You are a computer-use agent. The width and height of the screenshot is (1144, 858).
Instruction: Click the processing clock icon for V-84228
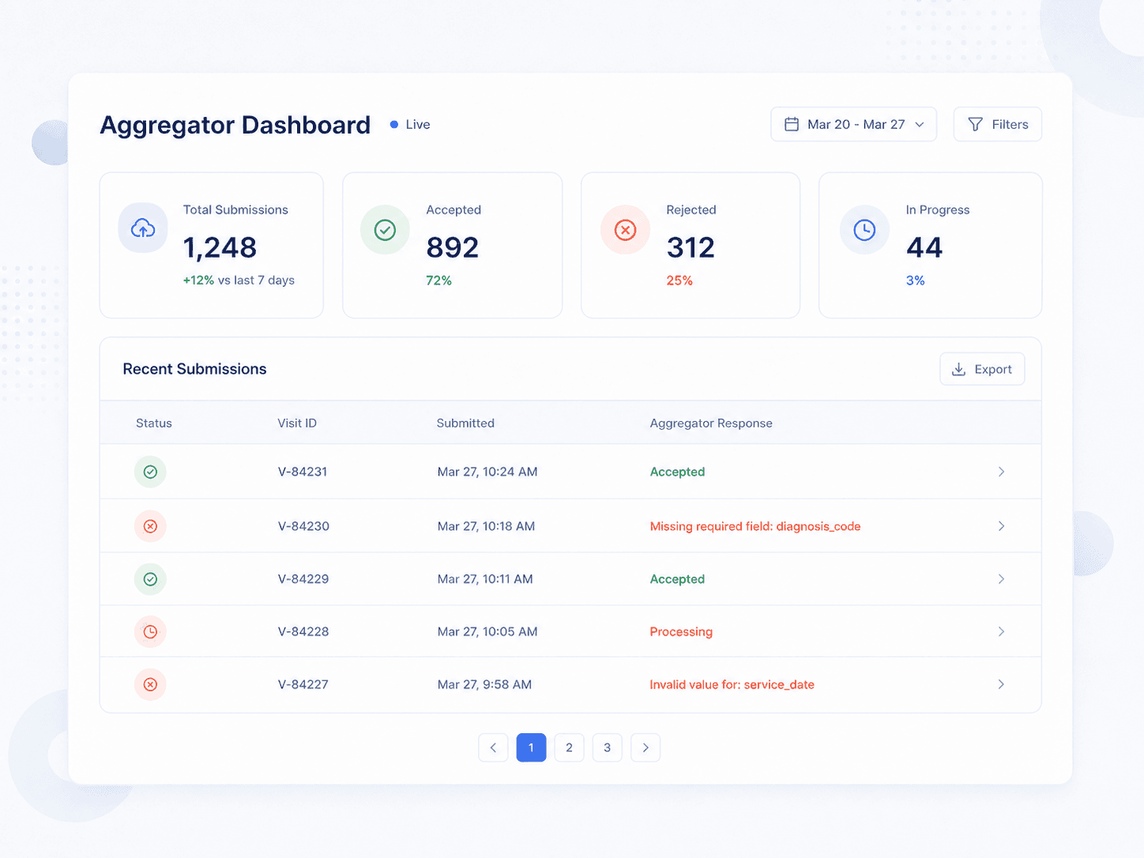pos(150,631)
